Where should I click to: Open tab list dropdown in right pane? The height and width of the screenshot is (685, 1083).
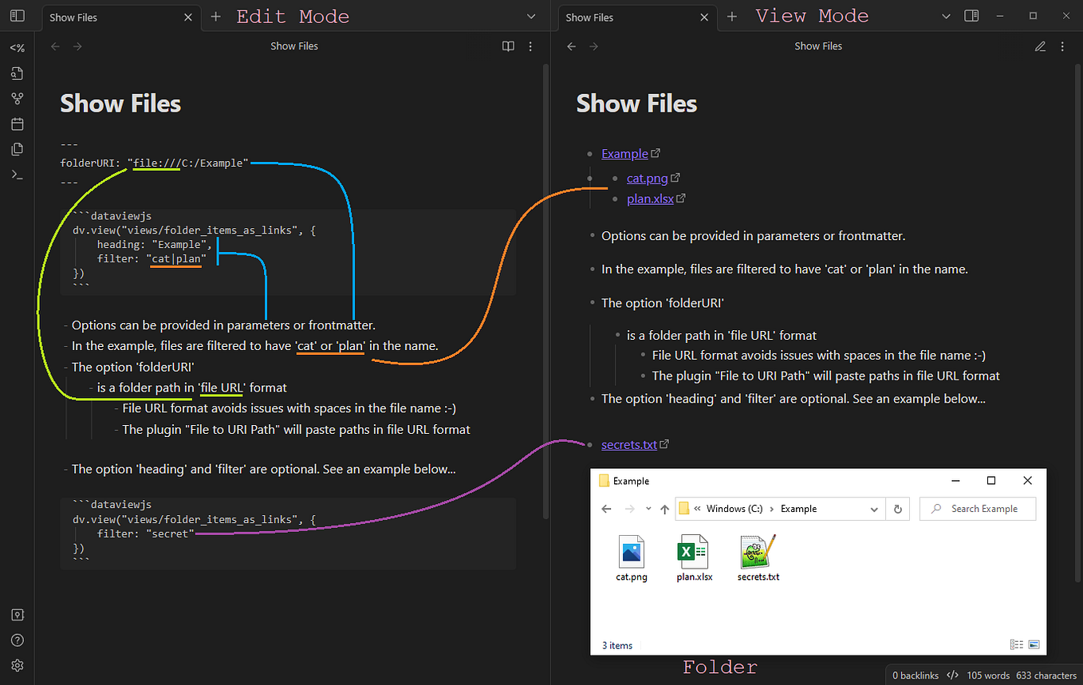(946, 17)
